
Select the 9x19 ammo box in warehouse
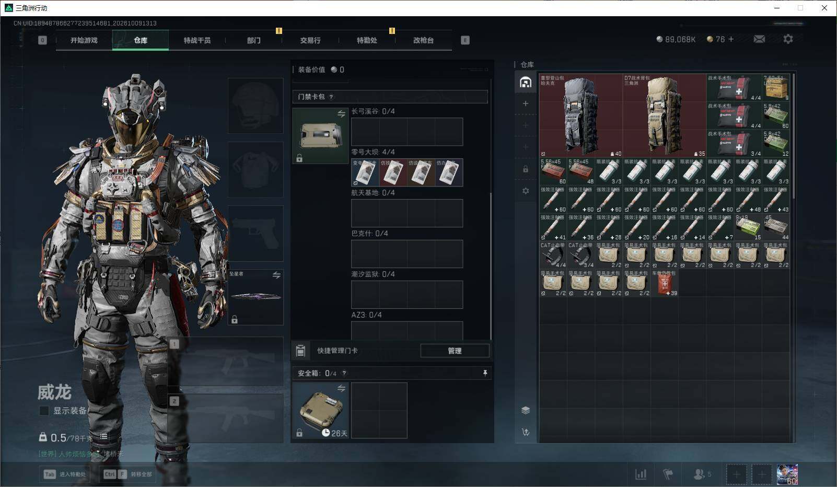[748, 227]
